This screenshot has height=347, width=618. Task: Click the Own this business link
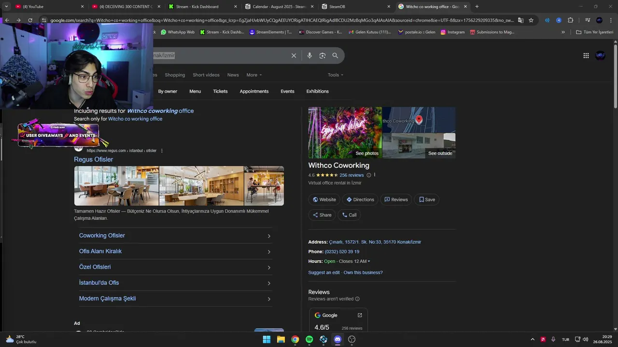click(363, 273)
